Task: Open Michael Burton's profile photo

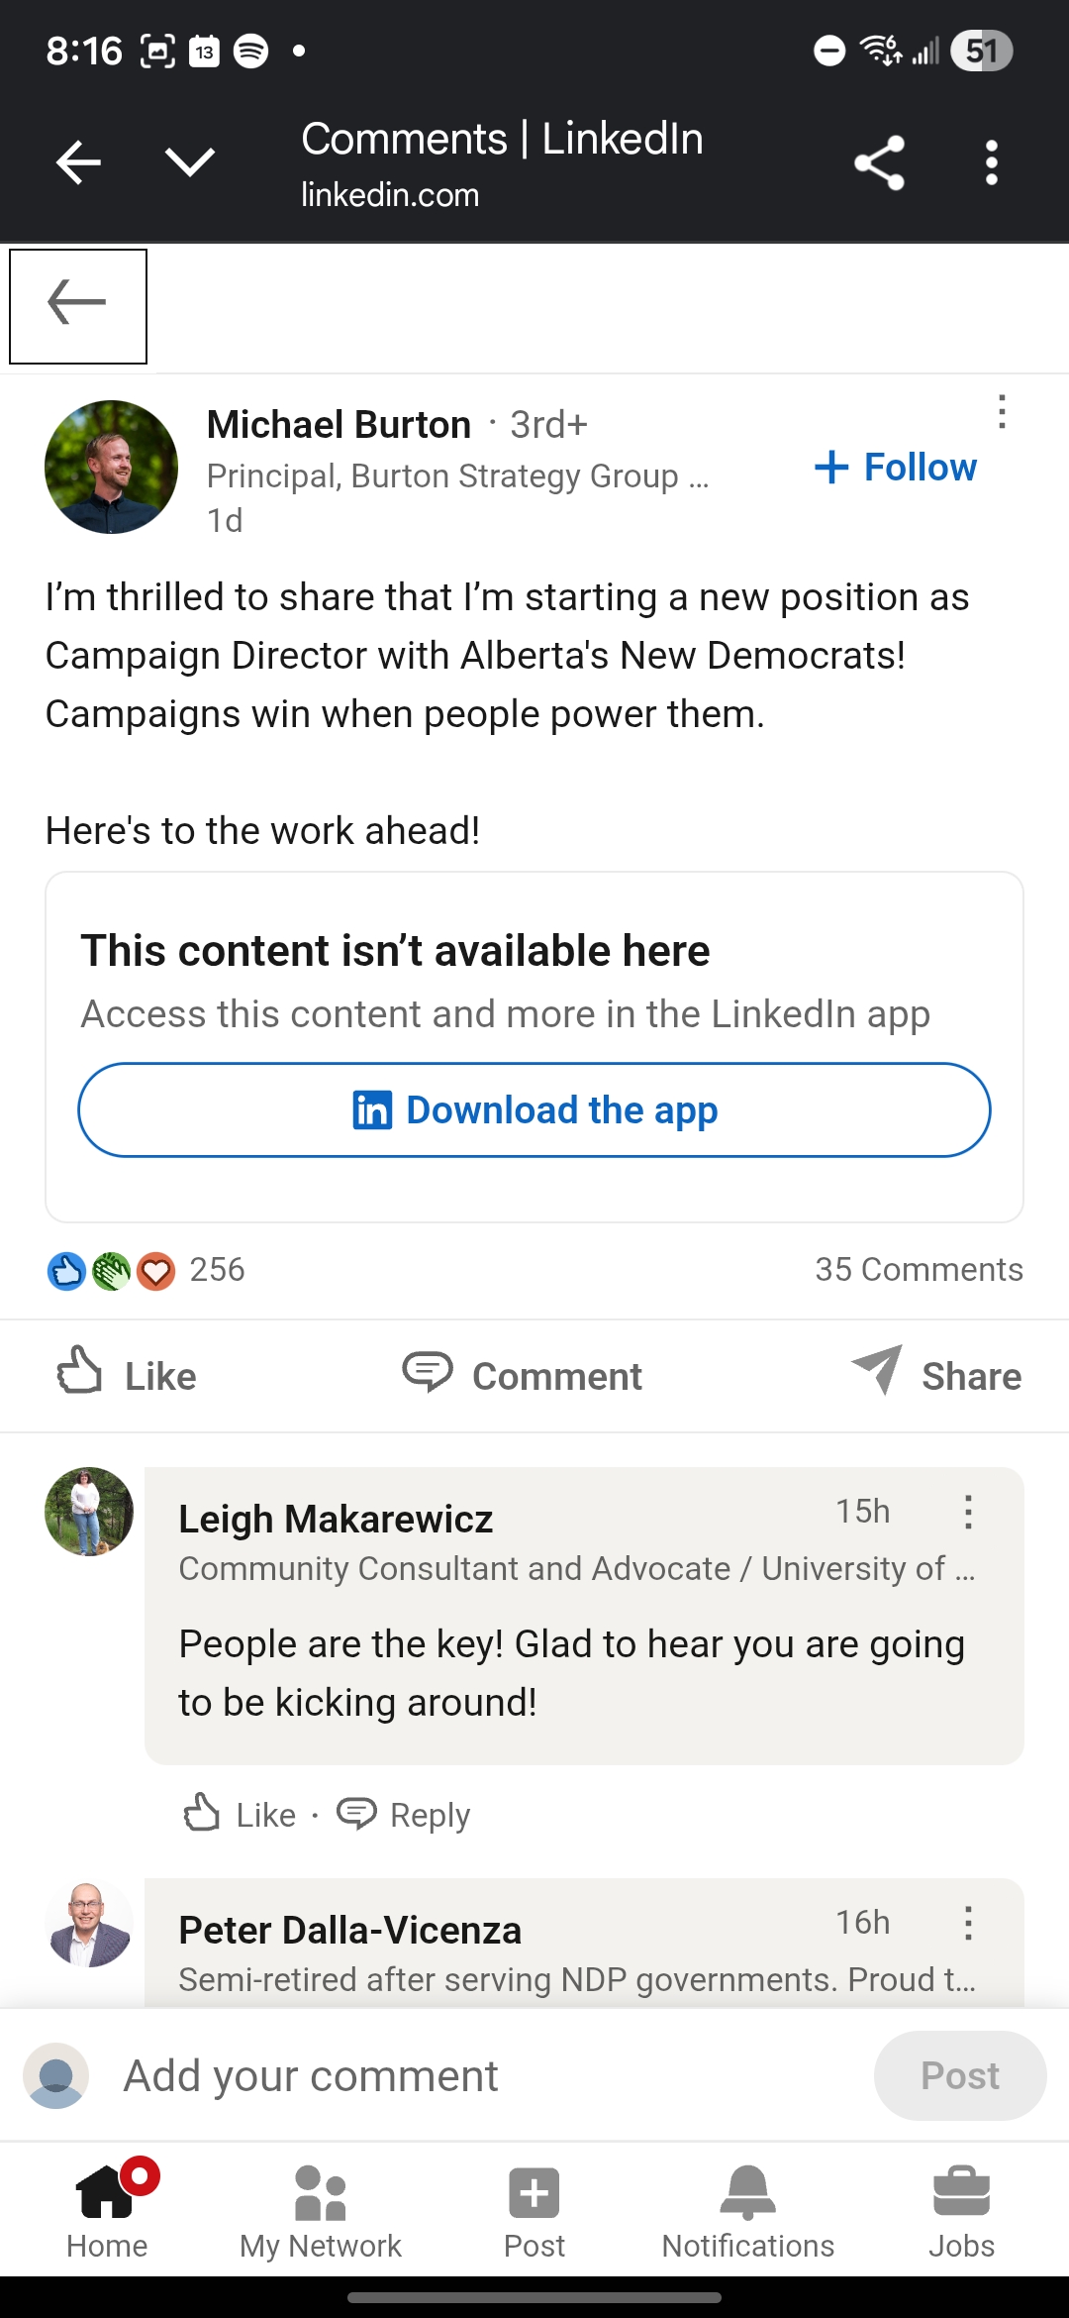Action: click(112, 467)
